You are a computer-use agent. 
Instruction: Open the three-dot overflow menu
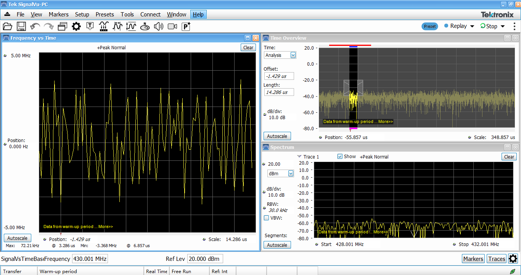point(515,26)
